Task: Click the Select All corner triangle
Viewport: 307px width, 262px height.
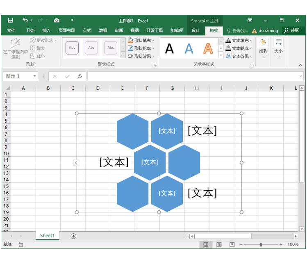Action: [8, 88]
